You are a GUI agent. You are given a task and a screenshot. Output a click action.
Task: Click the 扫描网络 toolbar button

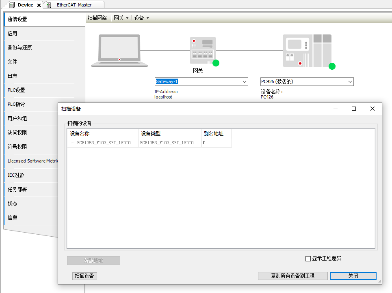click(x=97, y=18)
